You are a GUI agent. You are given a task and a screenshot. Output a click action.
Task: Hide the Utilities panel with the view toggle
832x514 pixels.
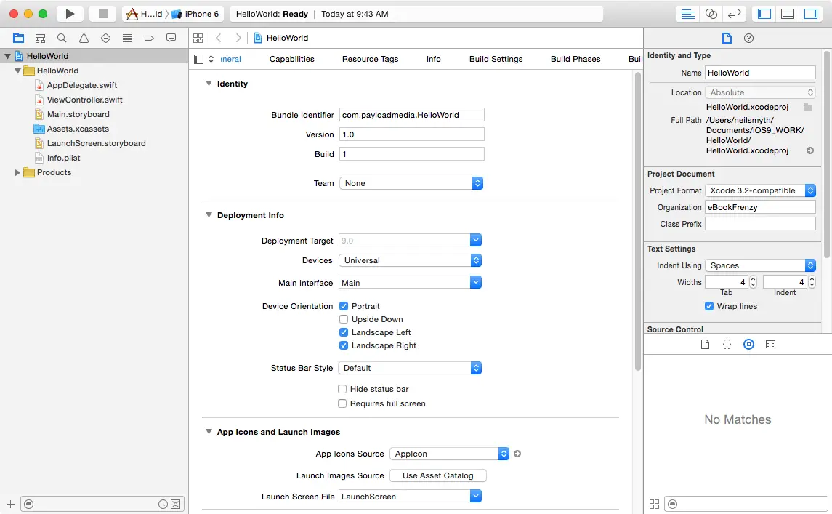(x=811, y=13)
